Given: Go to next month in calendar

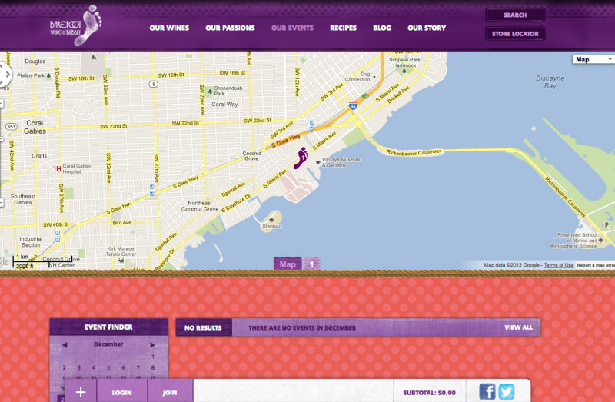Looking at the screenshot, I should click(x=152, y=345).
